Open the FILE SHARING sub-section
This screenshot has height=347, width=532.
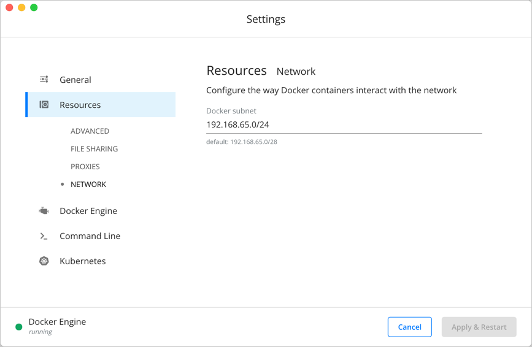[x=94, y=149]
